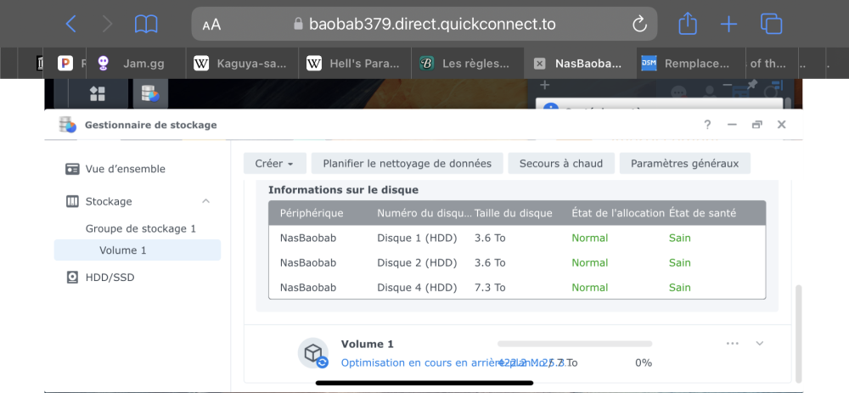This screenshot has height=393, width=849.
Task: Switch to Jam.gg browser tab
Action: pyautogui.click(x=135, y=63)
